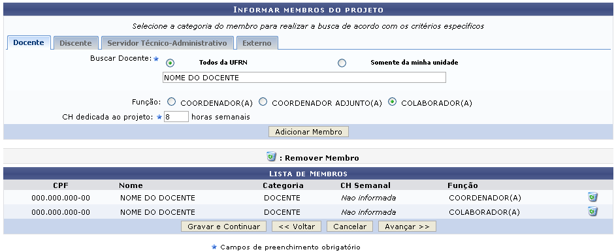Click the Remover Membro legend trash icon

271,157
